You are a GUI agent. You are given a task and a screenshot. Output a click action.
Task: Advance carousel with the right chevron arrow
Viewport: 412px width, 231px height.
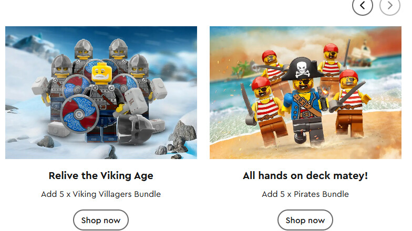[x=390, y=5]
